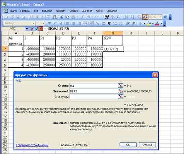Confirm function arguments with OK
The width and height of the screenshot is (184, 154).
point(128,145)
